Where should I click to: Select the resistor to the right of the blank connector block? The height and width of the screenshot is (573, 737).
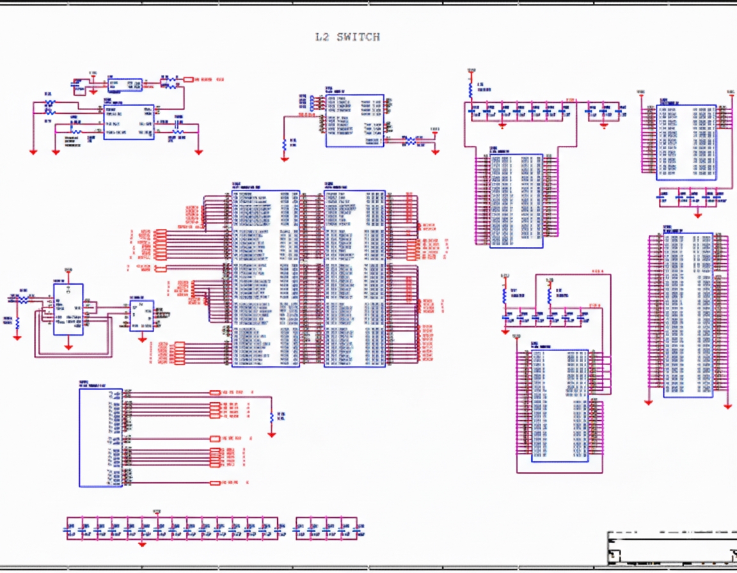tap(272, 417)
